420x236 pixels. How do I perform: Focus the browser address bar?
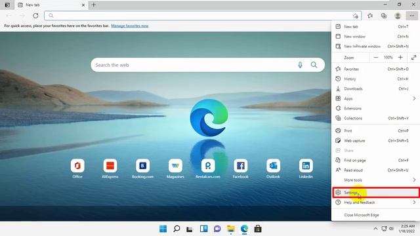203,16
